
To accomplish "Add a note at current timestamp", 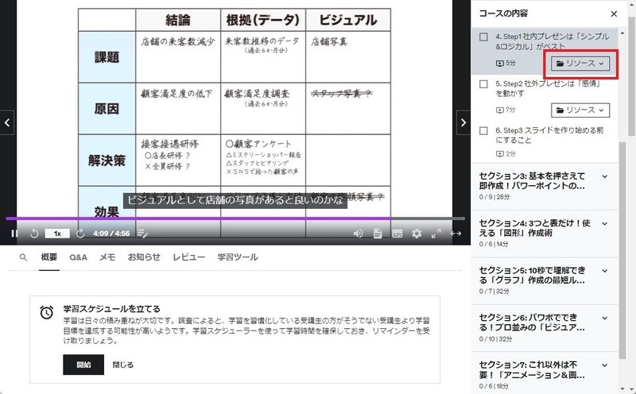I will [142, 234].
